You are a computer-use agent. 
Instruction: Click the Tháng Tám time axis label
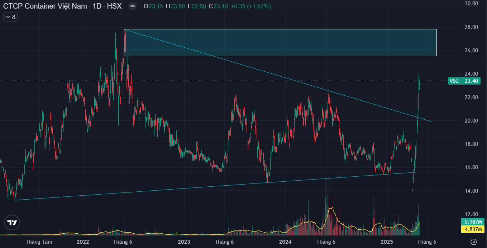click(39, 242)
